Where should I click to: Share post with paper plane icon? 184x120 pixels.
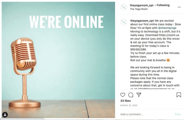pyautogui.click(x=139, y=95)
